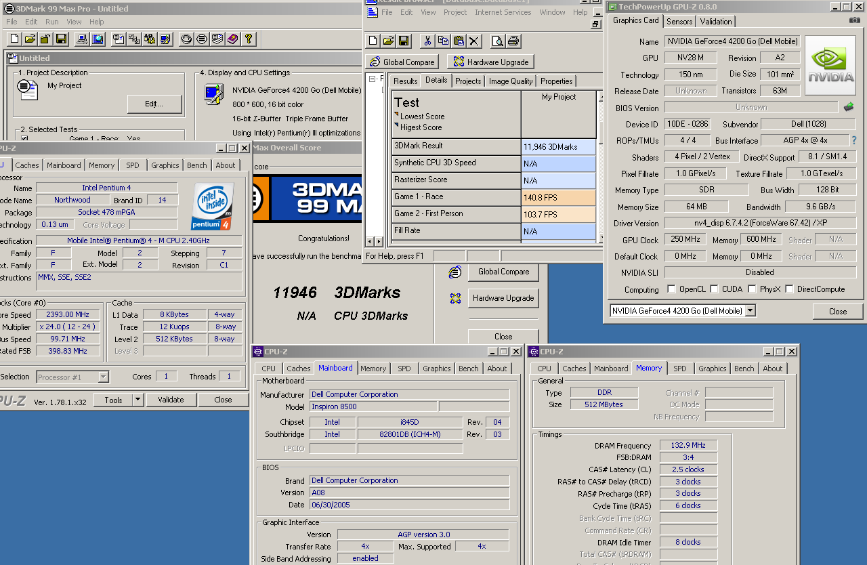Click Open project folder icon in 3DMark toolbar
The height and width of the screenshot is (565, 867).
click(30, 39)
